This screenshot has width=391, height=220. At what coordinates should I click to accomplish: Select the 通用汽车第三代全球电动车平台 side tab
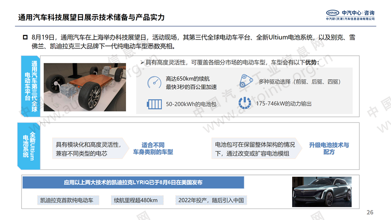click(31, 86)
